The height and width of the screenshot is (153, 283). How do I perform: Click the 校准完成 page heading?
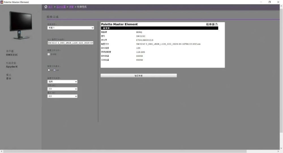click(53, 17)
